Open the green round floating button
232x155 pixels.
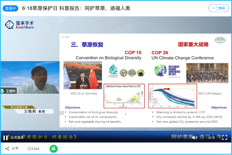click(x=54, y=149)
